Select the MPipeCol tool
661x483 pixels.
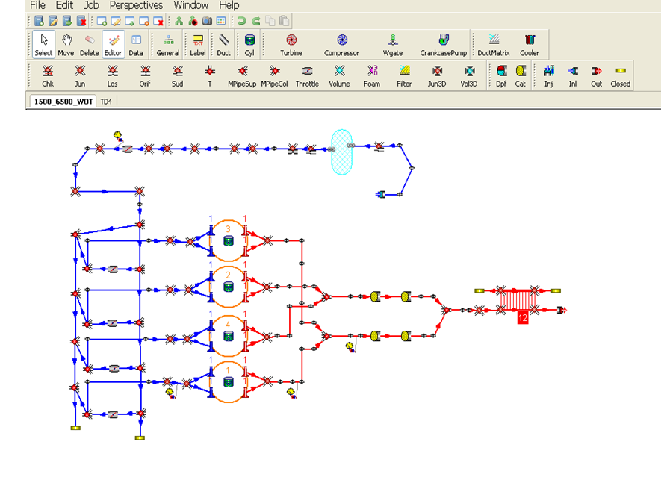click(x=274, y=76)
